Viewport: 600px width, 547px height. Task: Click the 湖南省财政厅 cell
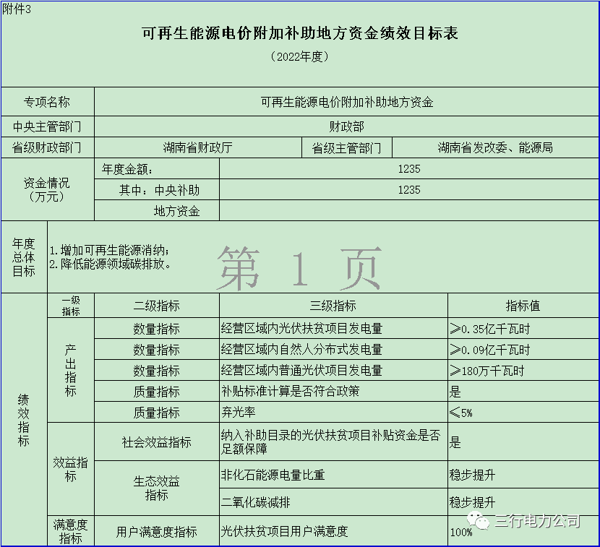(x=197, y=147)
